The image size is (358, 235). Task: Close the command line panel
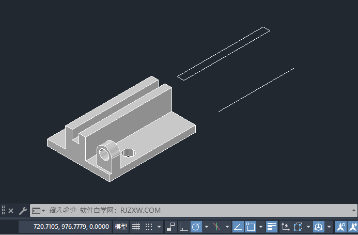pyautogui.click(x=11, y=211)
